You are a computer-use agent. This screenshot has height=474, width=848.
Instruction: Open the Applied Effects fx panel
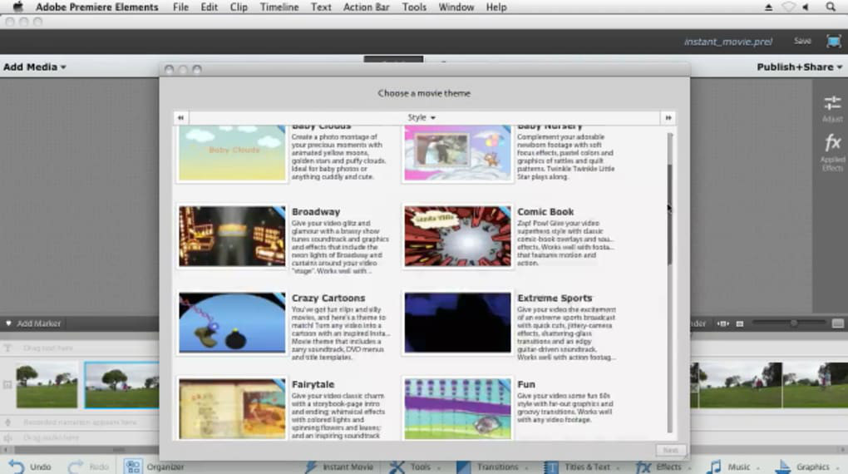[832, 143]
